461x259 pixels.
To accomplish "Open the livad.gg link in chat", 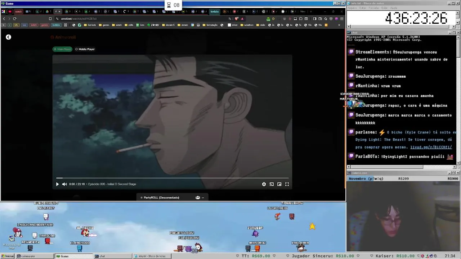I will point(431,147).
